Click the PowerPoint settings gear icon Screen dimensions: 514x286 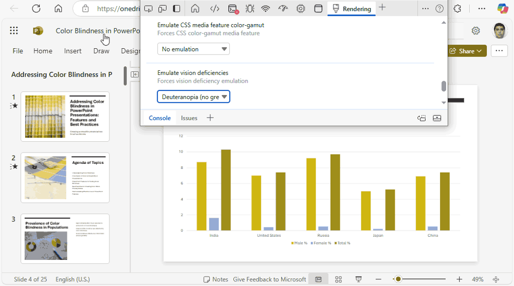(x=476, y=31)
